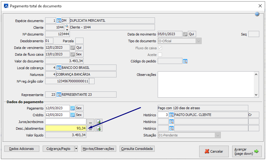Toggle the Aceite checkbox
266x160 pixels.
coord(160,55)
